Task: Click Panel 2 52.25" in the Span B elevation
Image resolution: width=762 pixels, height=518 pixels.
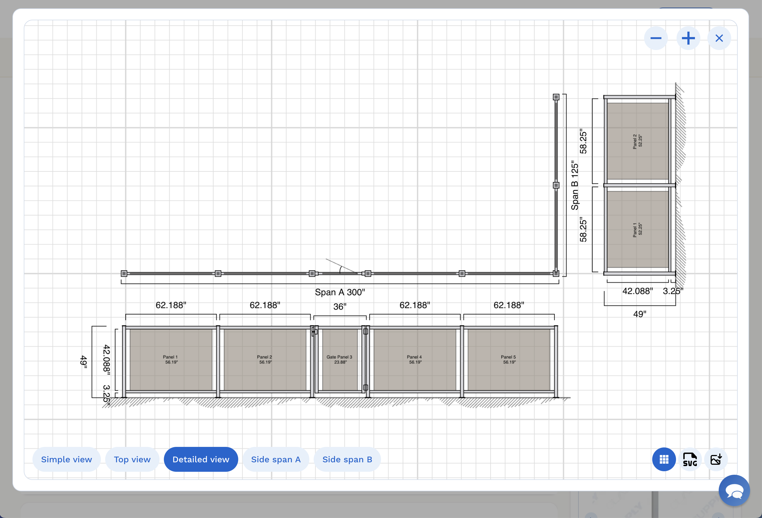Action: coord(638,141)
